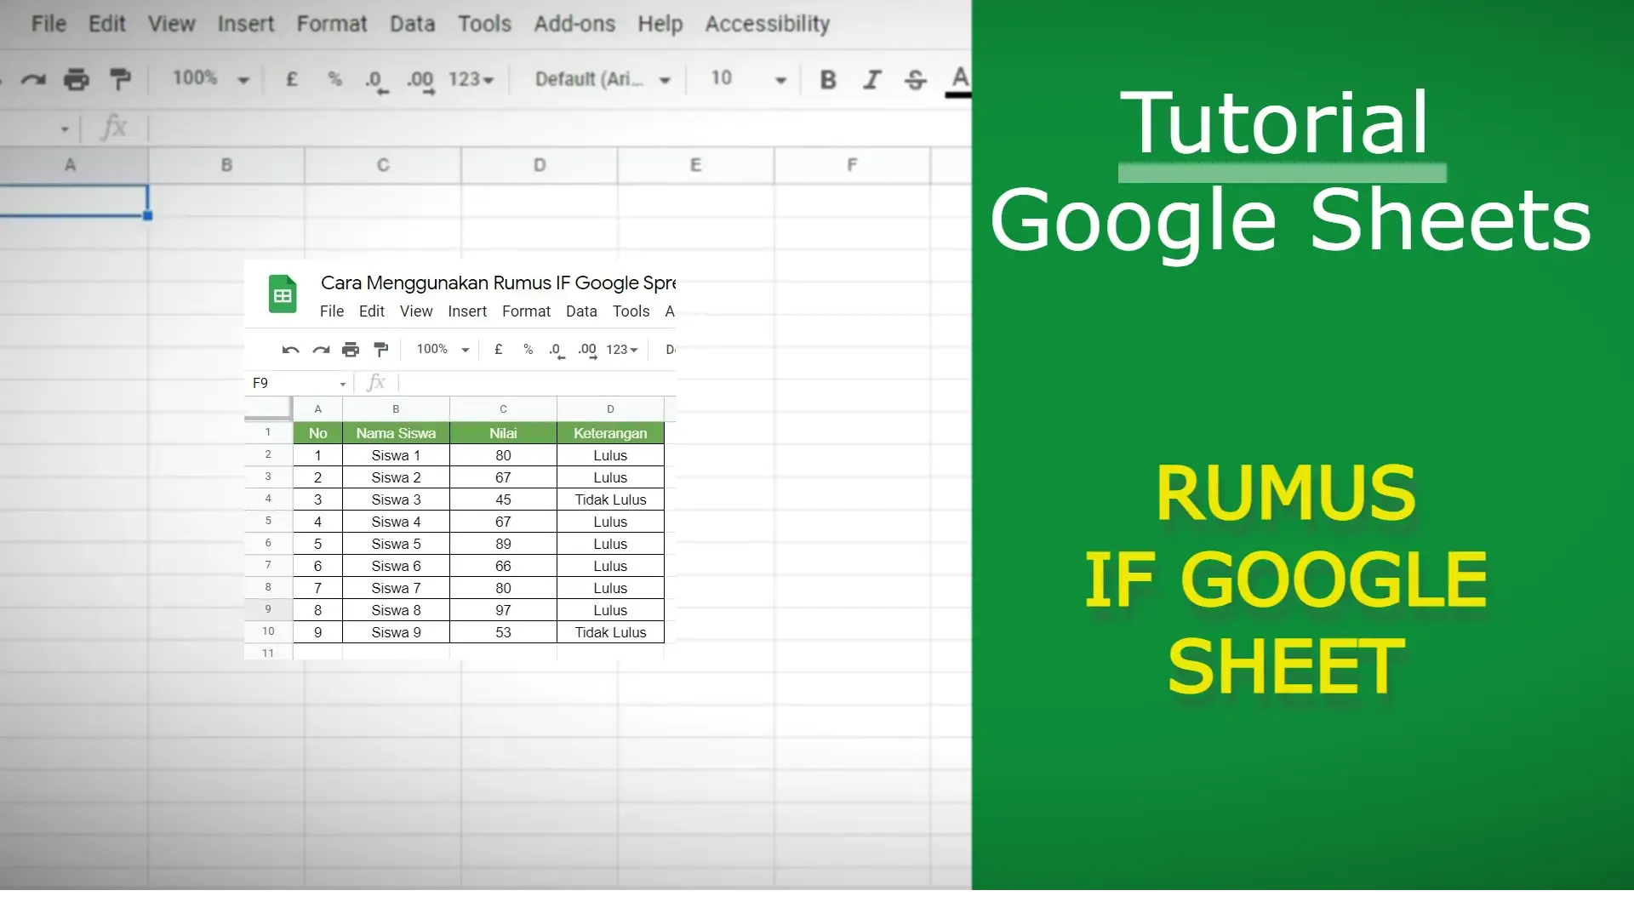This screenshot has height=919, width=1634.
Task: Open Insert menu in background menu bar
Action: tap(245, 24)
